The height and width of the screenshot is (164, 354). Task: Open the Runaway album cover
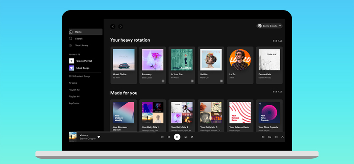152,60
